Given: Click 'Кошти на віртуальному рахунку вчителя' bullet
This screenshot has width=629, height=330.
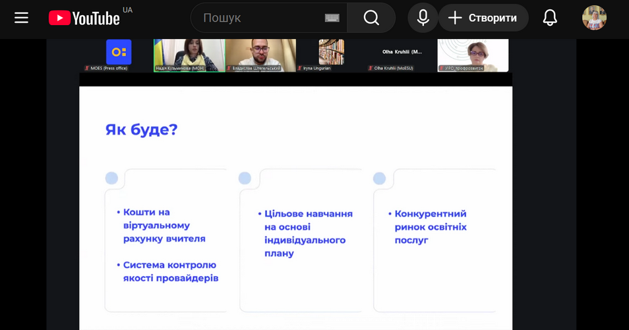Looking at the screenshot, I should 165,225.
